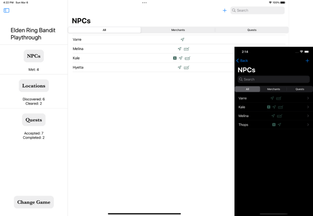Select Kale row in iPad list
The height and width of the screenshot is (216, 313).
(153, 58)
